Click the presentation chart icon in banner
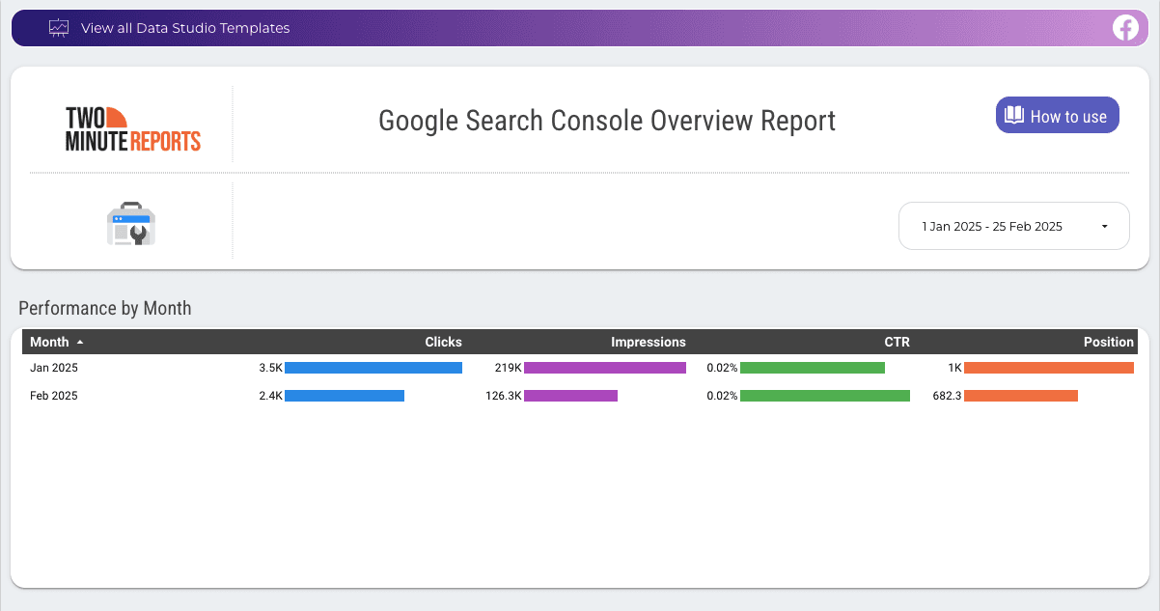This screenshot has width=1160, height=611. (x=59, y=28)
